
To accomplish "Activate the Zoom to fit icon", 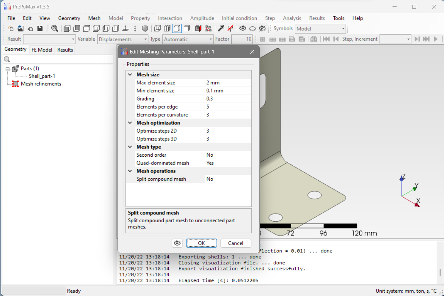I will click(55, 28).
